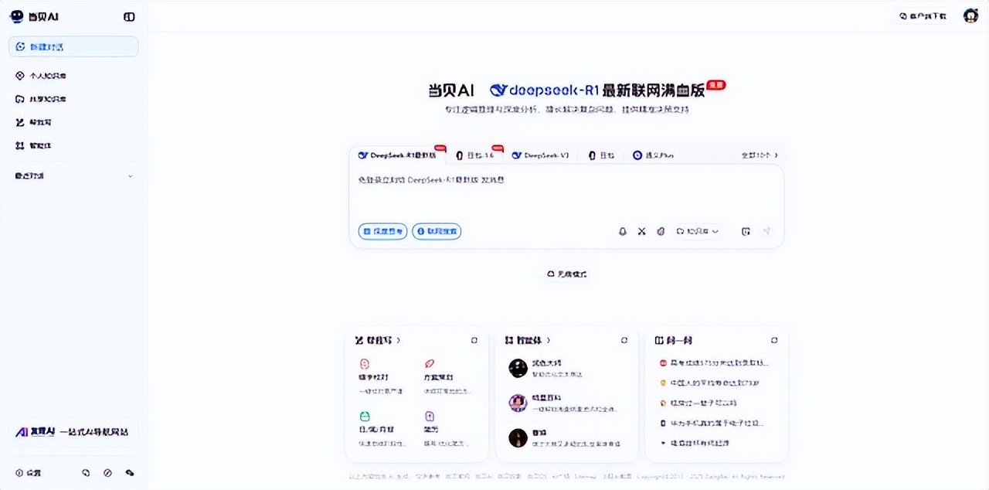This screenshot has height=490, width=989.
Task: Open 设置 at the sidebar bottom
Action: click(x=29, y=472)
